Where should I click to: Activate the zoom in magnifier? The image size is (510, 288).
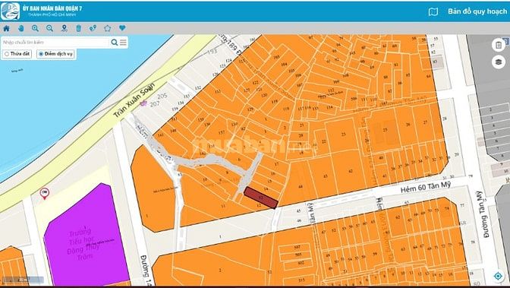click(x=35, y=28)
